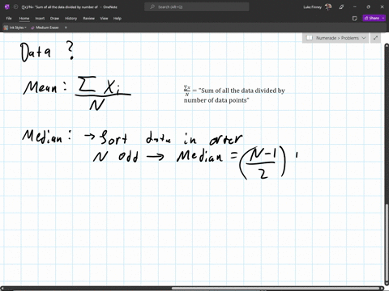Click the page title text in title bar
The image size is (389, 291).
[60, 7]
